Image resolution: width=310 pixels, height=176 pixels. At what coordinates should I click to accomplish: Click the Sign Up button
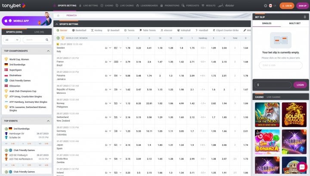(303, 6)
